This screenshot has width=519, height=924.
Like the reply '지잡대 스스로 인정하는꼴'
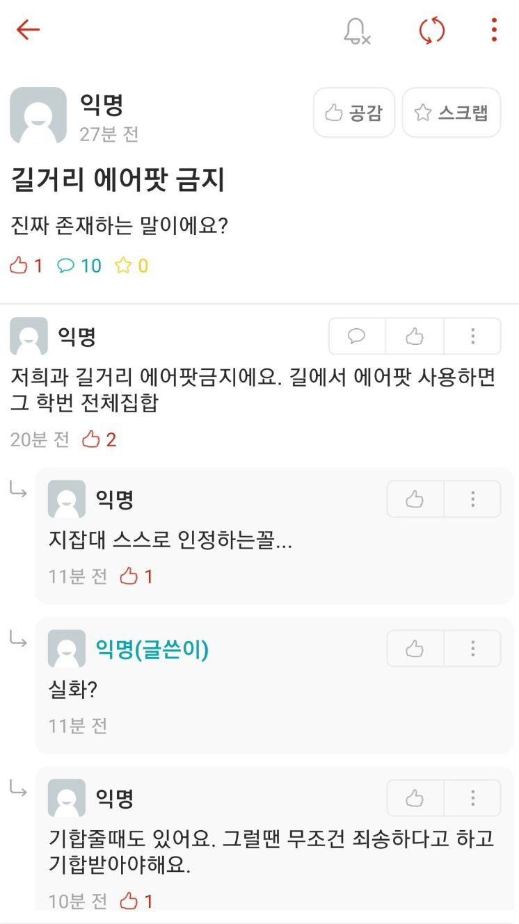[x=415, y=499]
